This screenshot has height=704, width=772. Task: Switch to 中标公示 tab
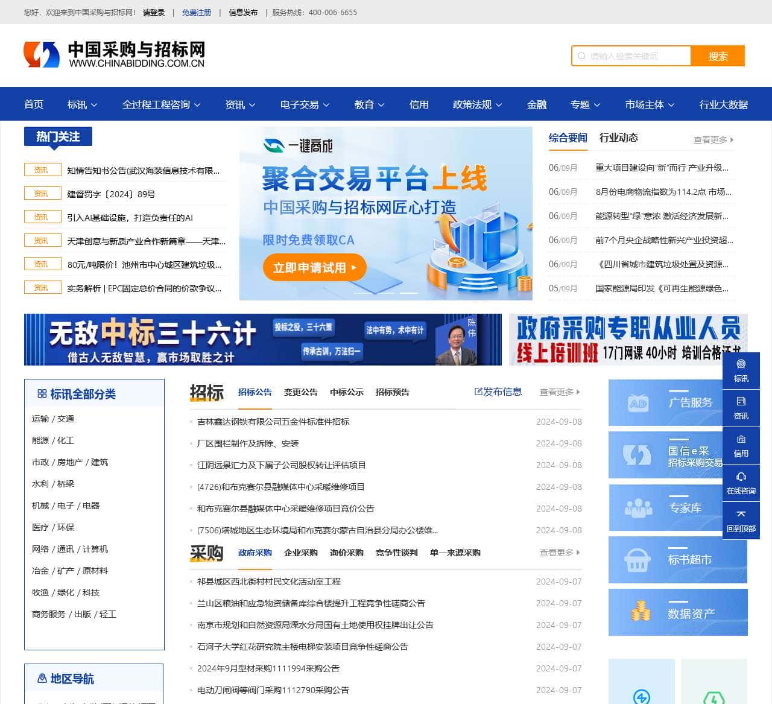(x=346, y=392)
